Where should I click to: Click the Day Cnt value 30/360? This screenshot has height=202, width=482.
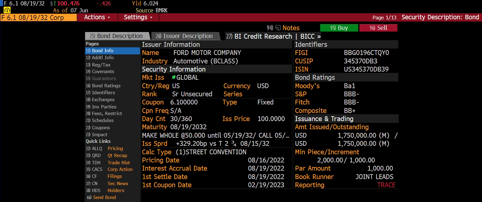tap(181, 119)
